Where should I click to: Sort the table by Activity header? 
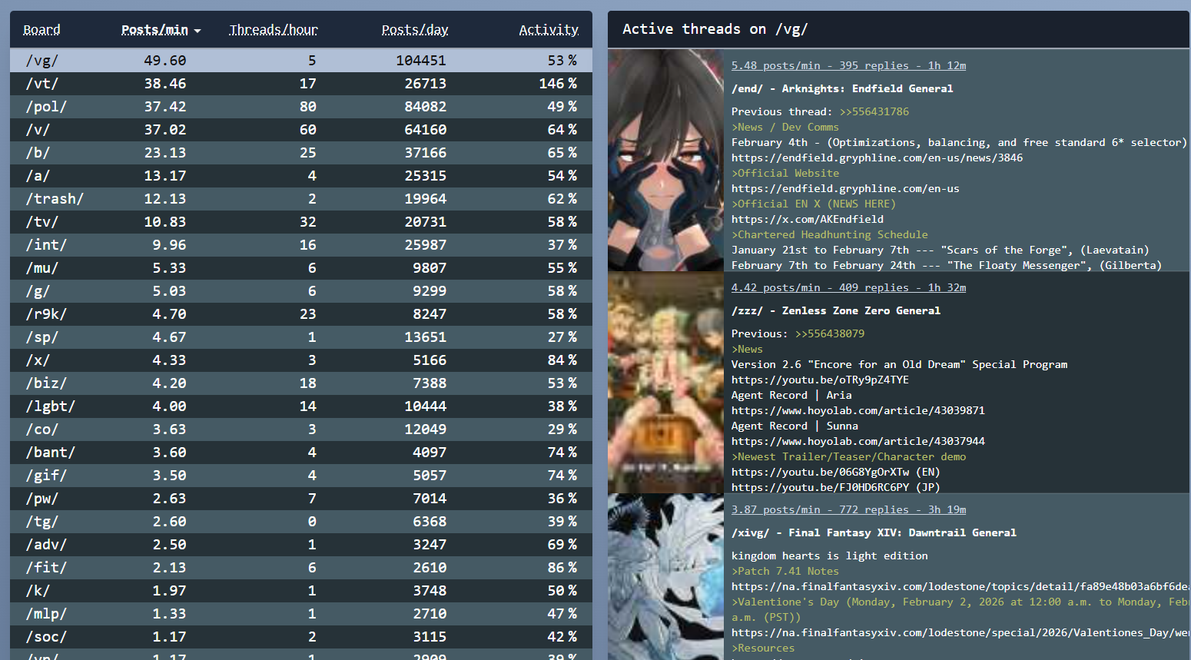point(549,30)
